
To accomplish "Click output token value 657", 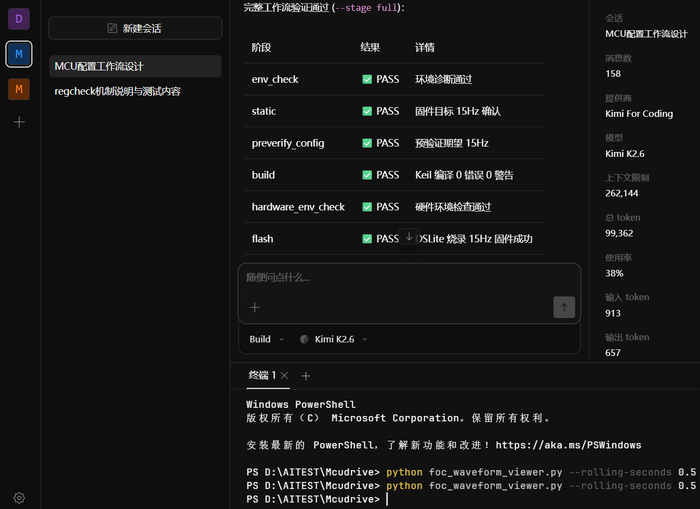I will 613,353.
